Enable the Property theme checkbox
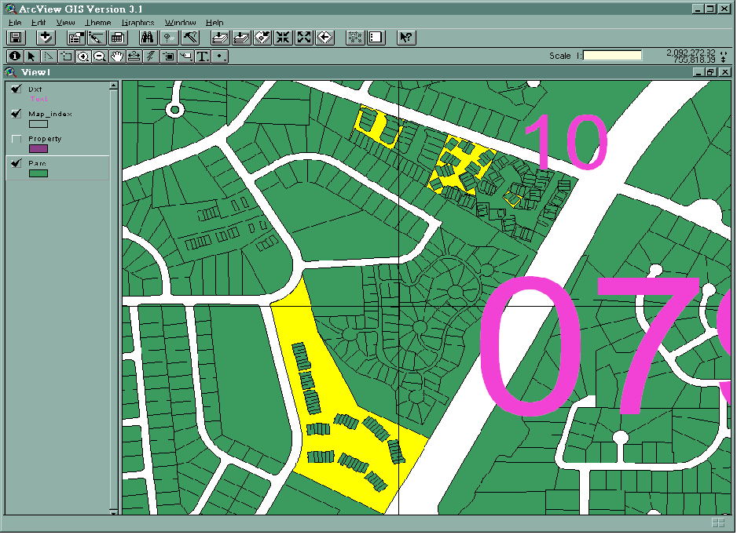 tap(16, 139)
